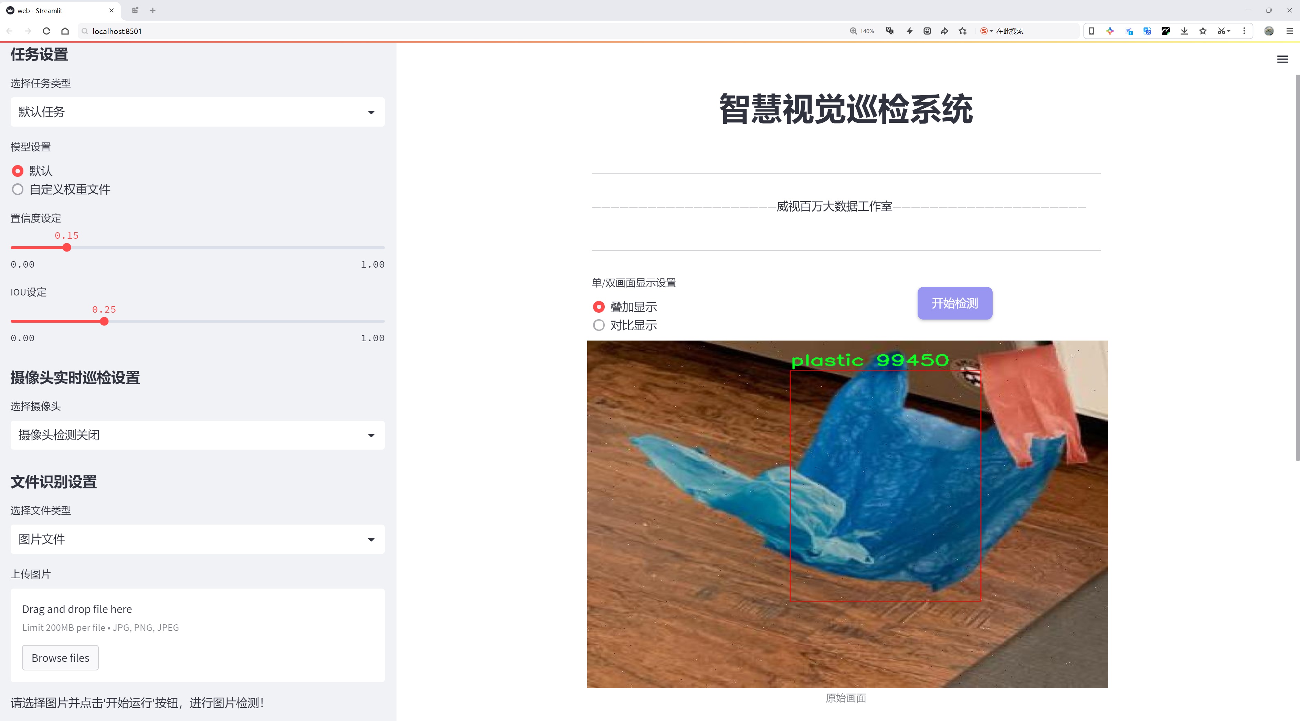The width and height of the screenshot is (1300, 721).
Task: Switch display mode to 对比显示
Action: pyautogui.click(x=599, y=325)
